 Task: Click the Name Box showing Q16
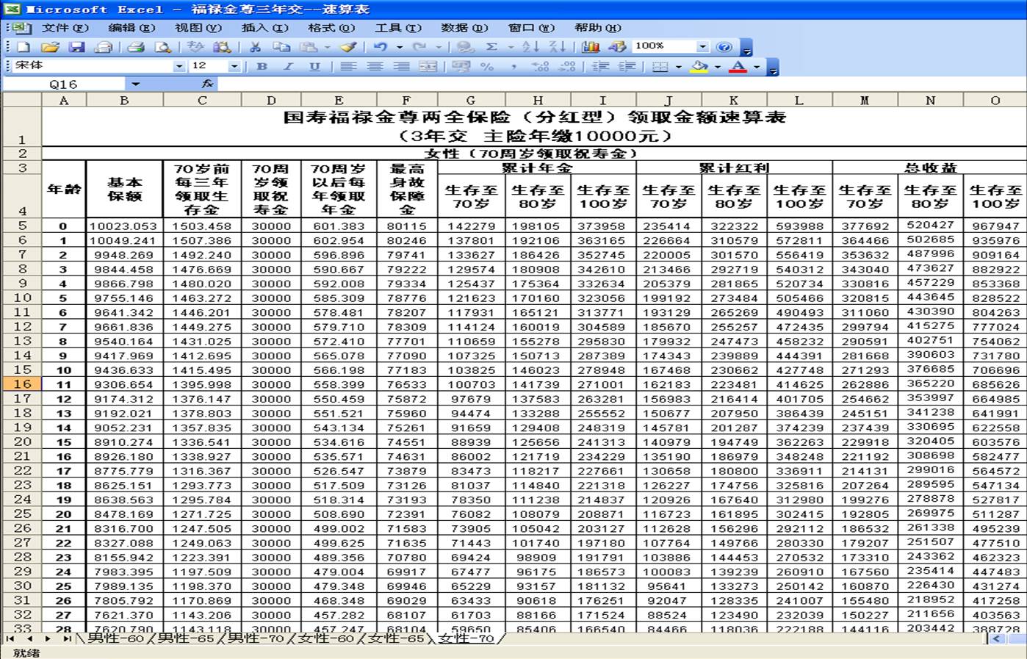[x=65, y=84]
